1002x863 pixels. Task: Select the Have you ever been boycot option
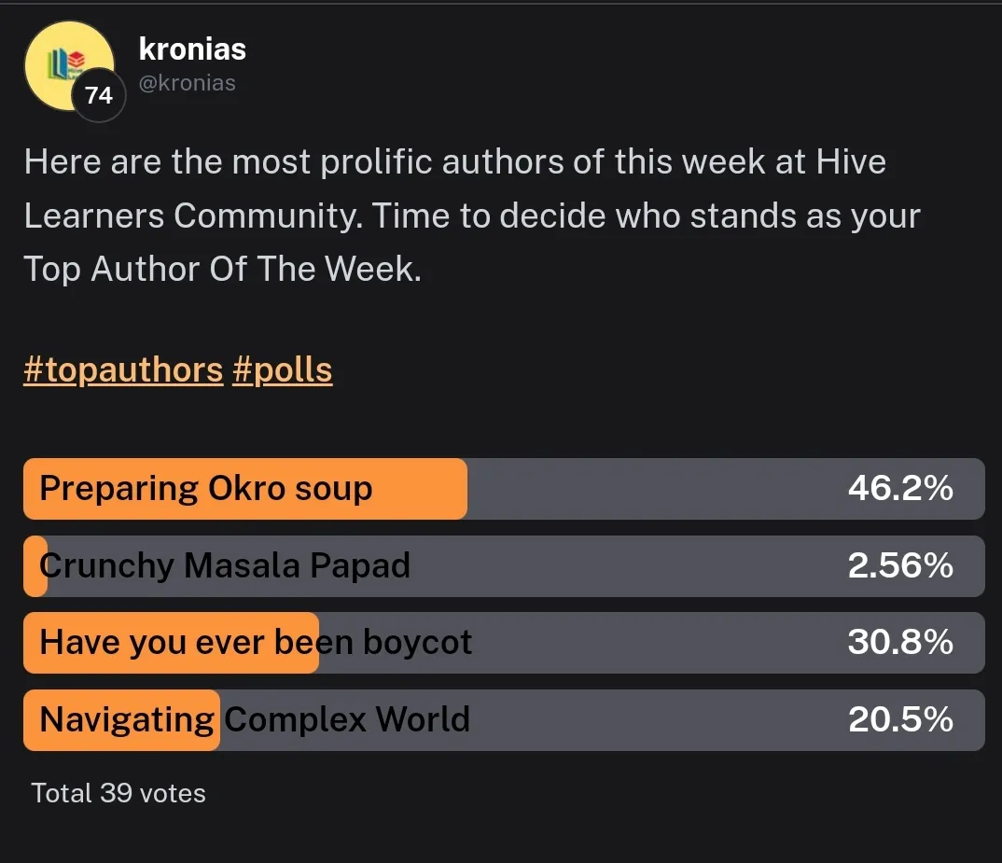[x=256, y=643]
